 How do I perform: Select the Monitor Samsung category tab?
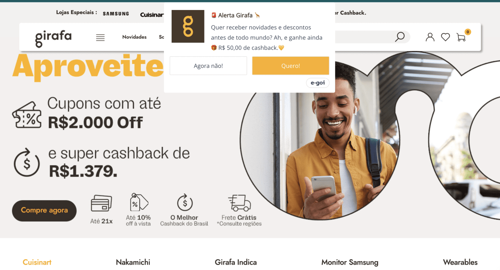[350, 262]
